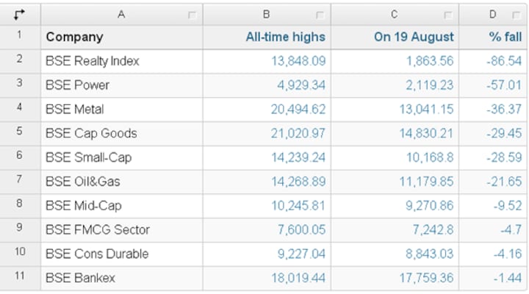Click the 14,239.24 value cell
Viewport: 529px width, 294px height.
pos(267,158)
